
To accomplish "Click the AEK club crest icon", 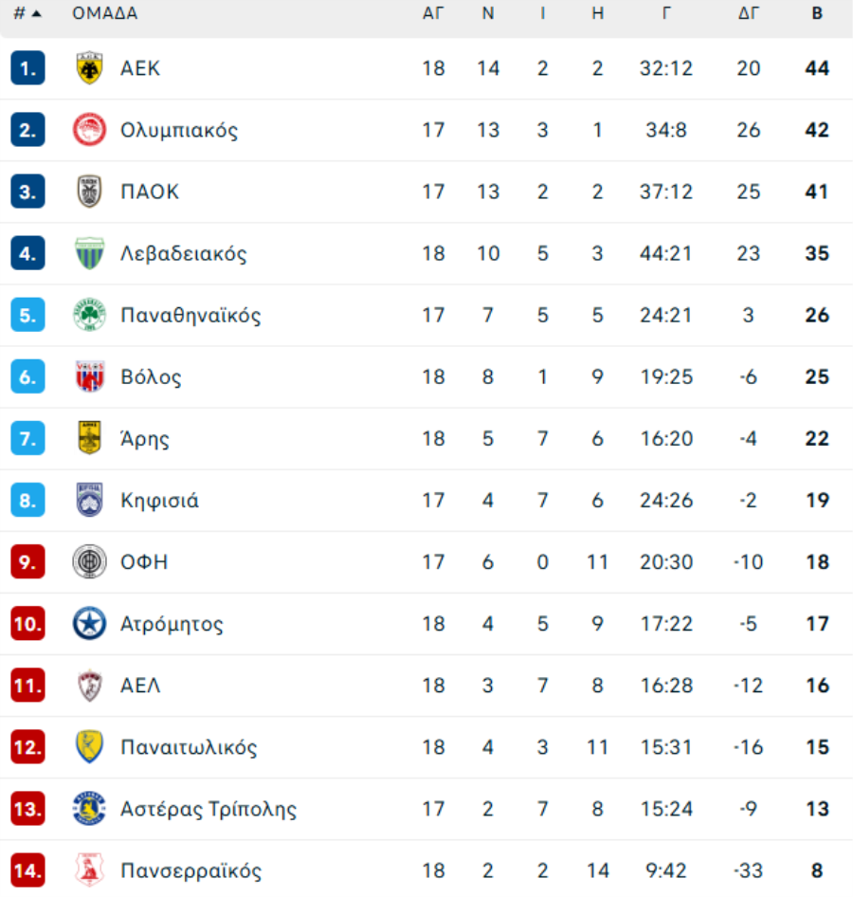I will click(89, 68).
